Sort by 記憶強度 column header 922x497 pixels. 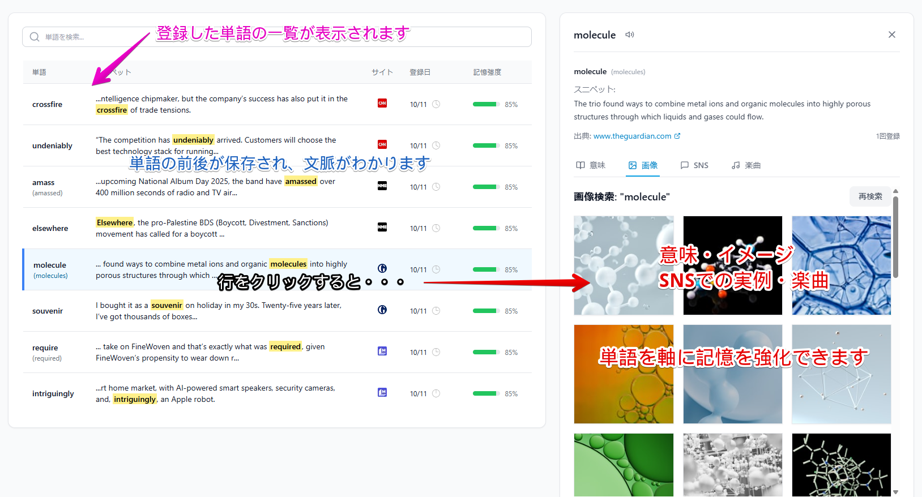tap(487, 72)
